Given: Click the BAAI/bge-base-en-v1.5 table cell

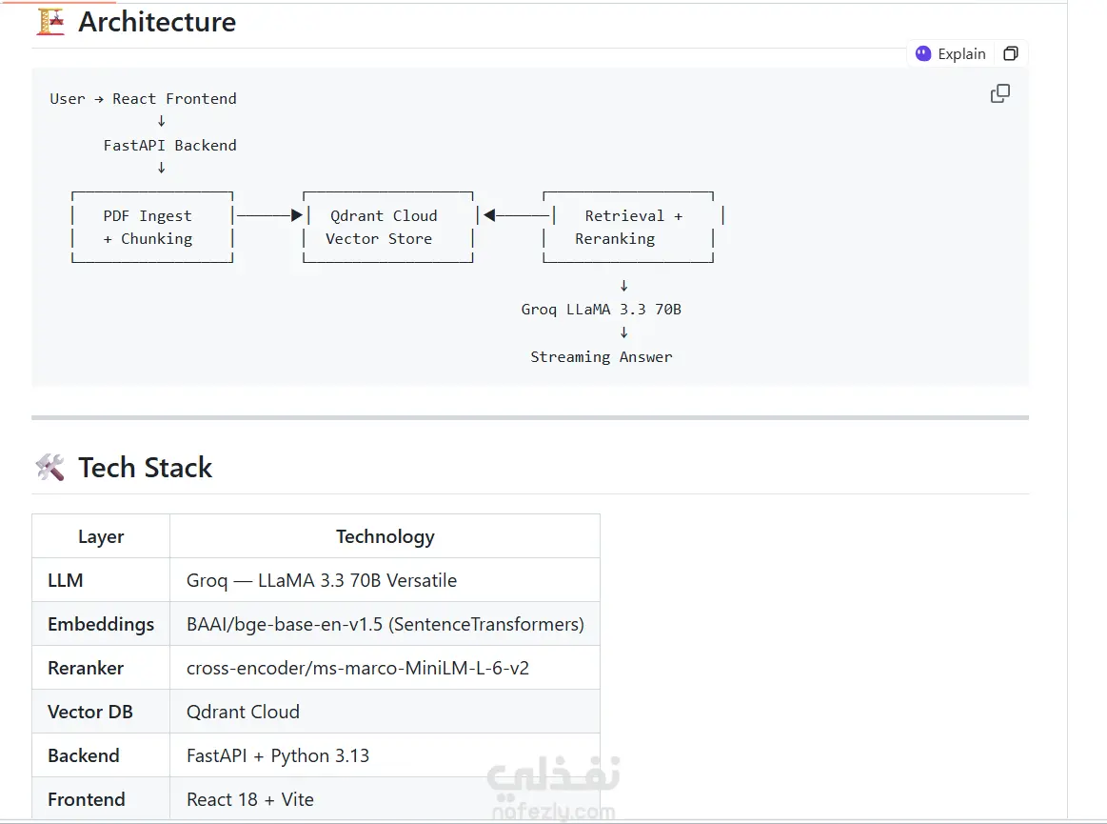Looking at the screenshot, I should pos(385,624).
